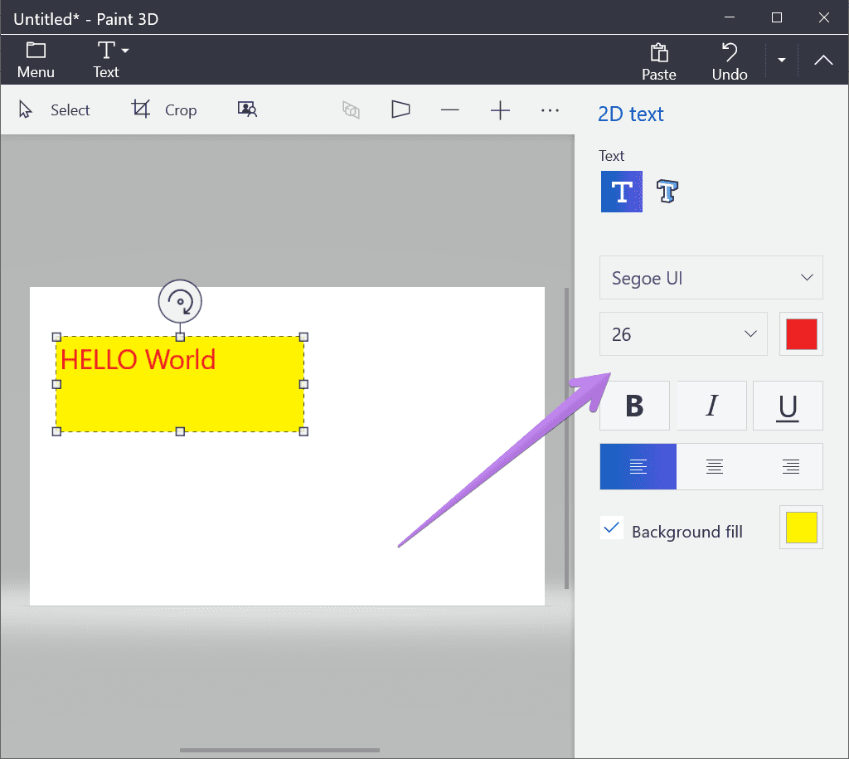
Task: Minimize the Paint 3D window
Action: (x=730, y=18)
